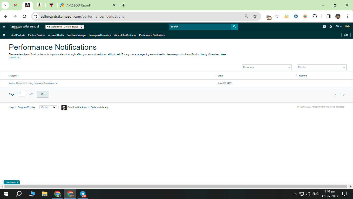353x199 pixels.
Task: Click the blue circular extension icon
Action: pos(296,16)
